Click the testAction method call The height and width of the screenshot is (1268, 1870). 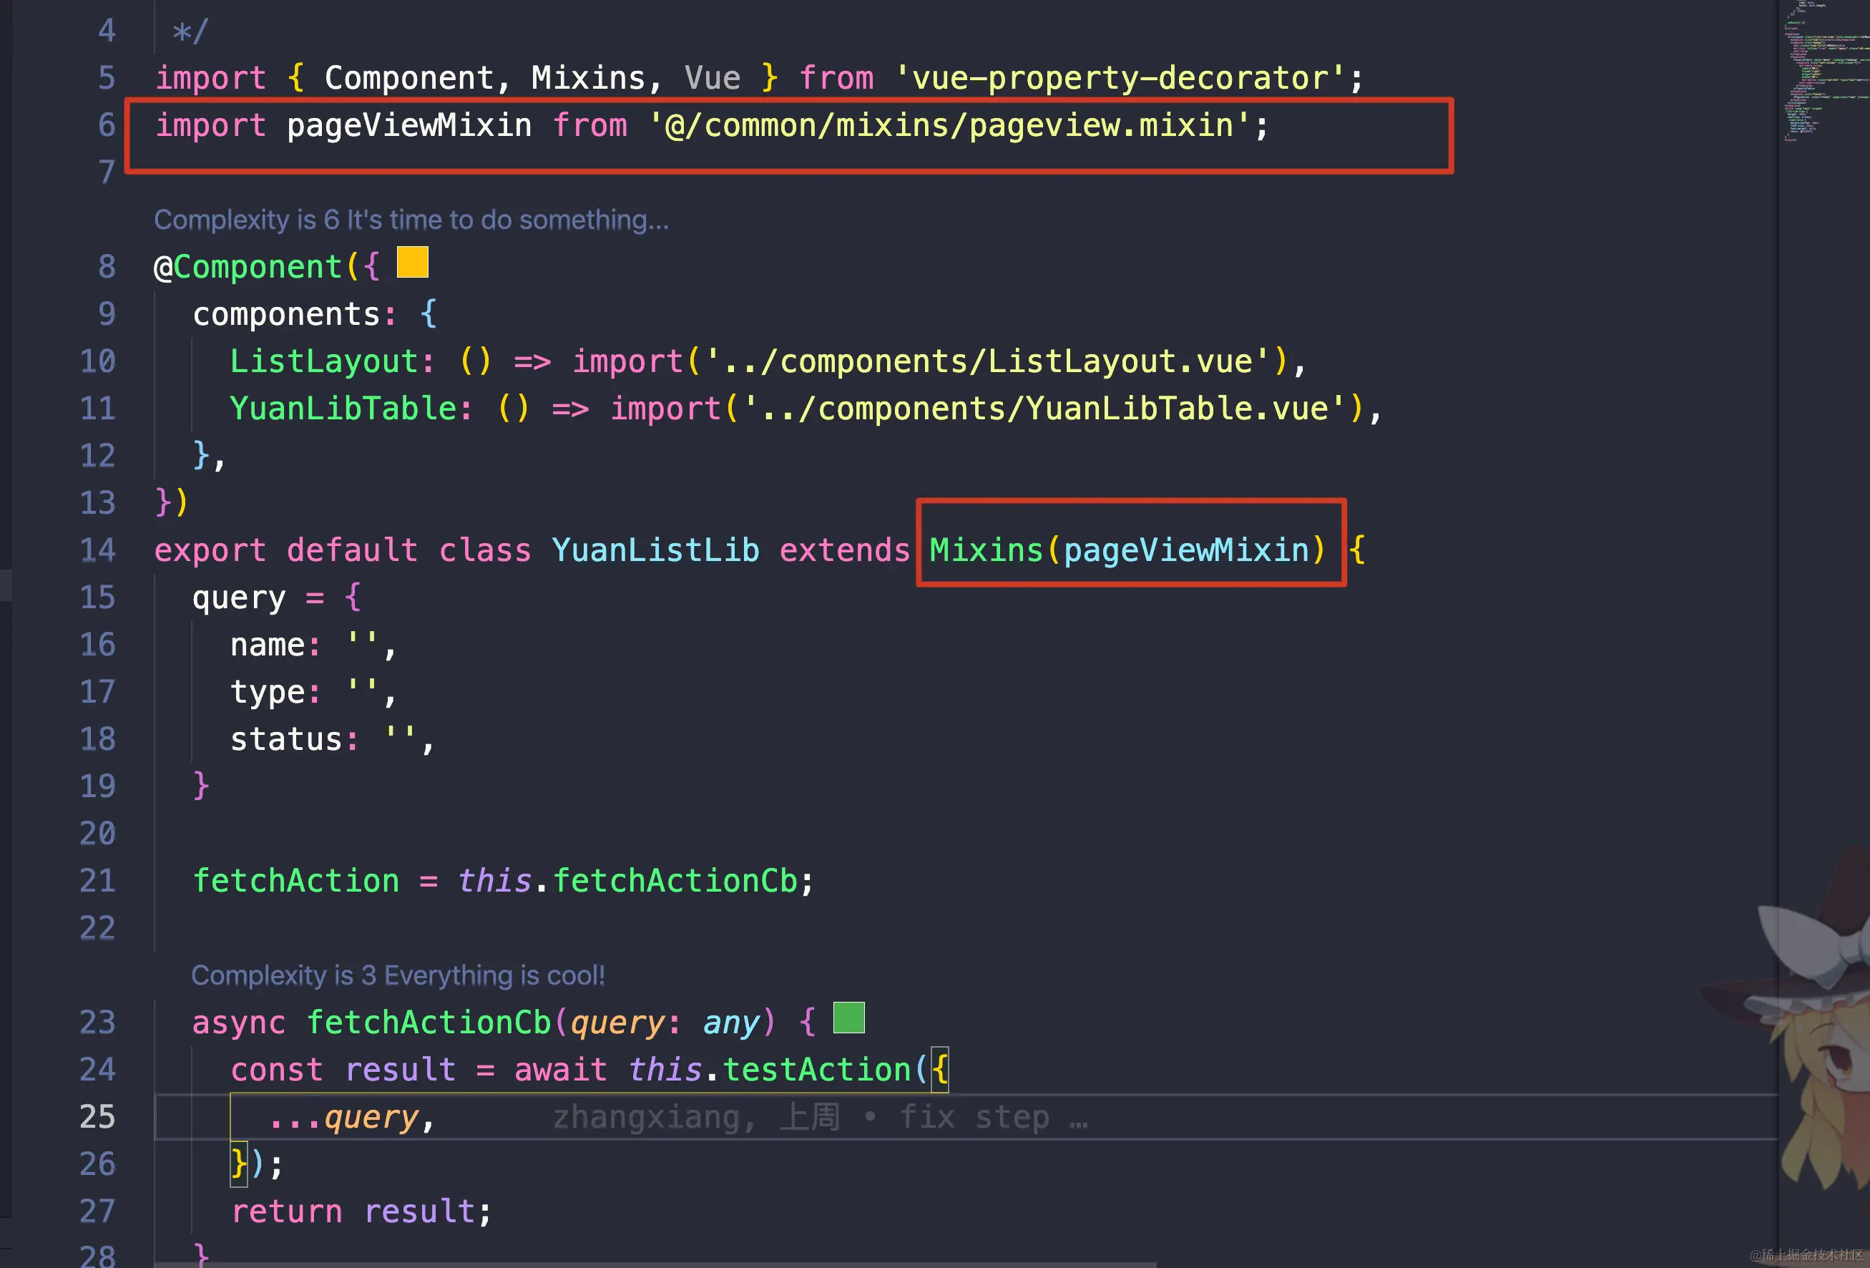click(x=816, y=1070)
